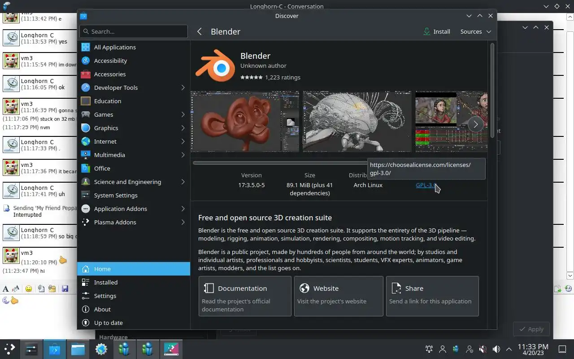Click the show desktop button on the panel
This screenshot has width=574, height=359.
pos(562,349)
